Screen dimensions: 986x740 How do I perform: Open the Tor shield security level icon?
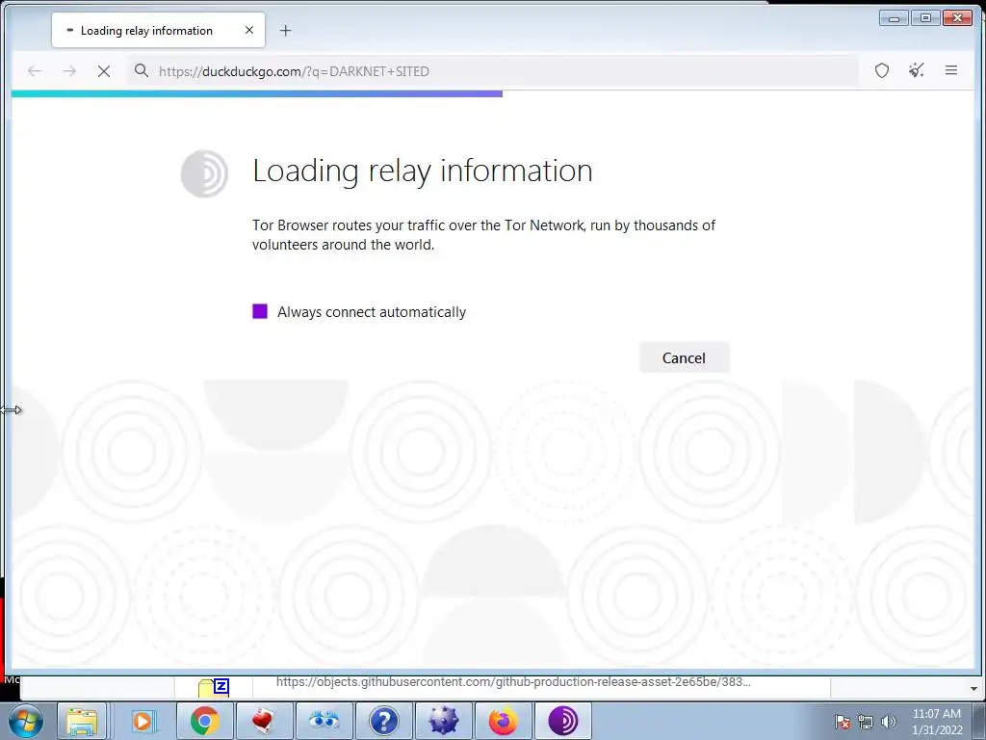click(x=882, y=70)
